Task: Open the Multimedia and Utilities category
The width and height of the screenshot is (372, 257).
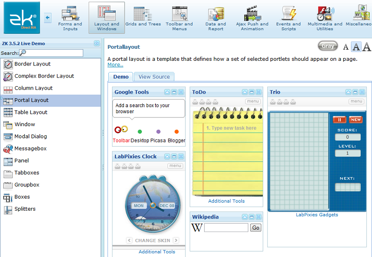Action: point(325,18)
